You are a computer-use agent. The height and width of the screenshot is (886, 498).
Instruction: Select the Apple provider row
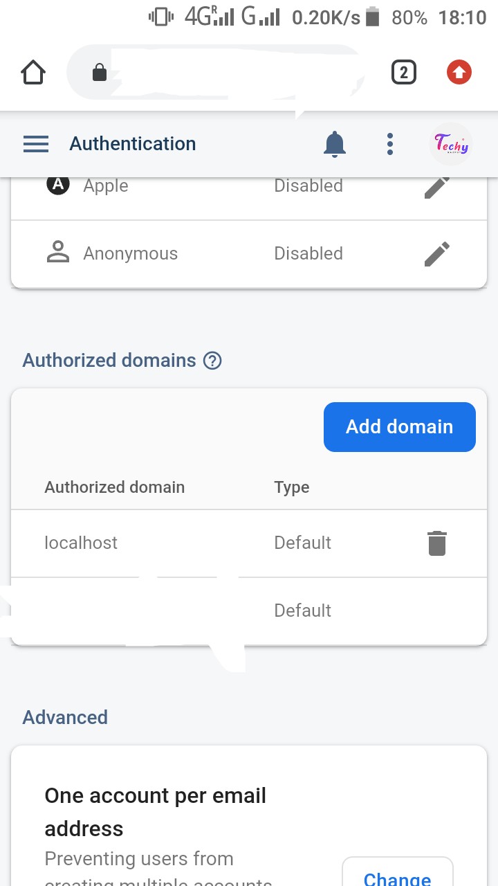tap(106, 186)
